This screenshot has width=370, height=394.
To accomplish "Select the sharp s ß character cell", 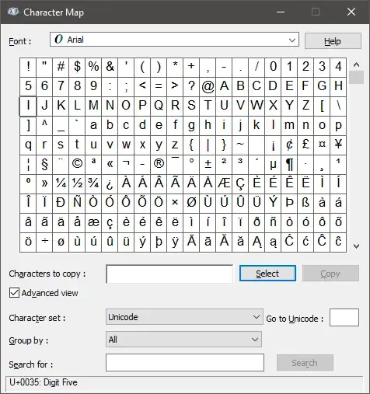I will (x=305, y=203).
